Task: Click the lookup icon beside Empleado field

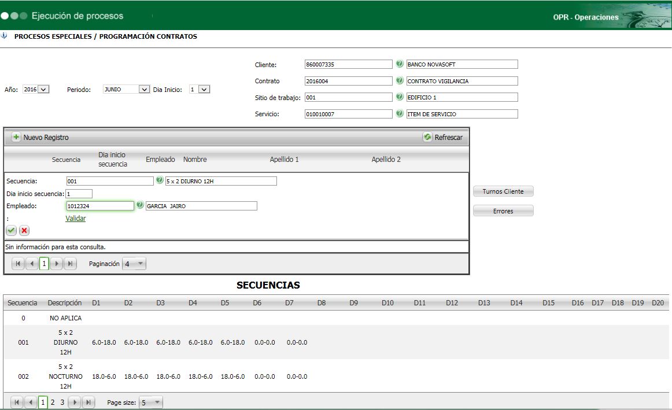Action: point(140,205)
